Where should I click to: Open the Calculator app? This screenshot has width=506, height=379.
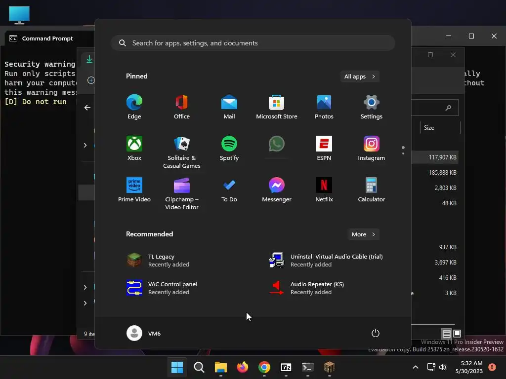point(372,190)
